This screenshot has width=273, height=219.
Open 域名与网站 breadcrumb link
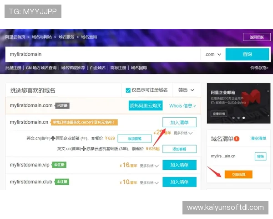42,37
